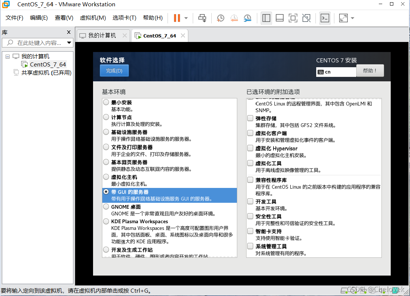Take a snapshot of the virtual machine
Viewport: 410px width, 296px height.
221,18
